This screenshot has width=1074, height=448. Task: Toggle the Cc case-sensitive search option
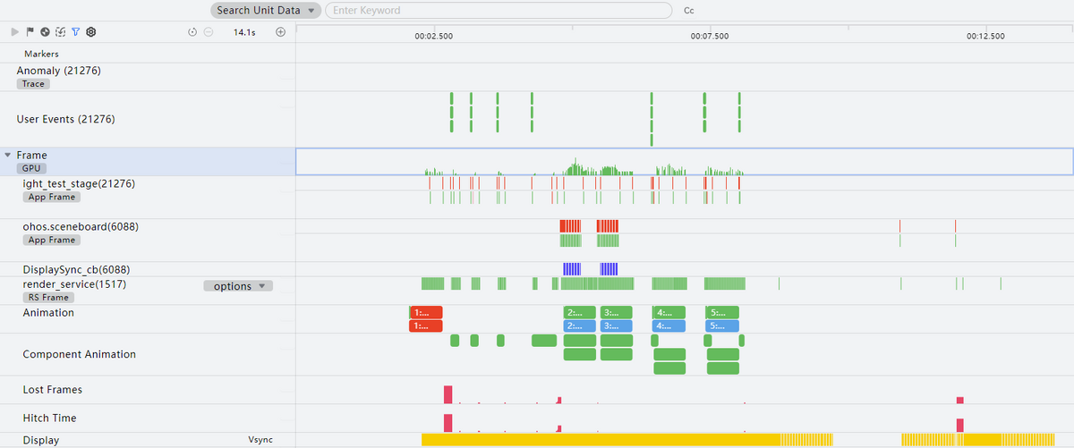tap(688, 11)
